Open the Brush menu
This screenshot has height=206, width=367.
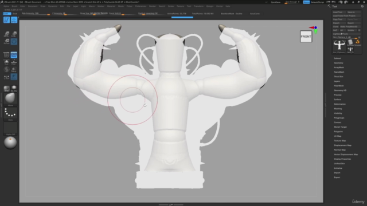[x=14, y=6]
